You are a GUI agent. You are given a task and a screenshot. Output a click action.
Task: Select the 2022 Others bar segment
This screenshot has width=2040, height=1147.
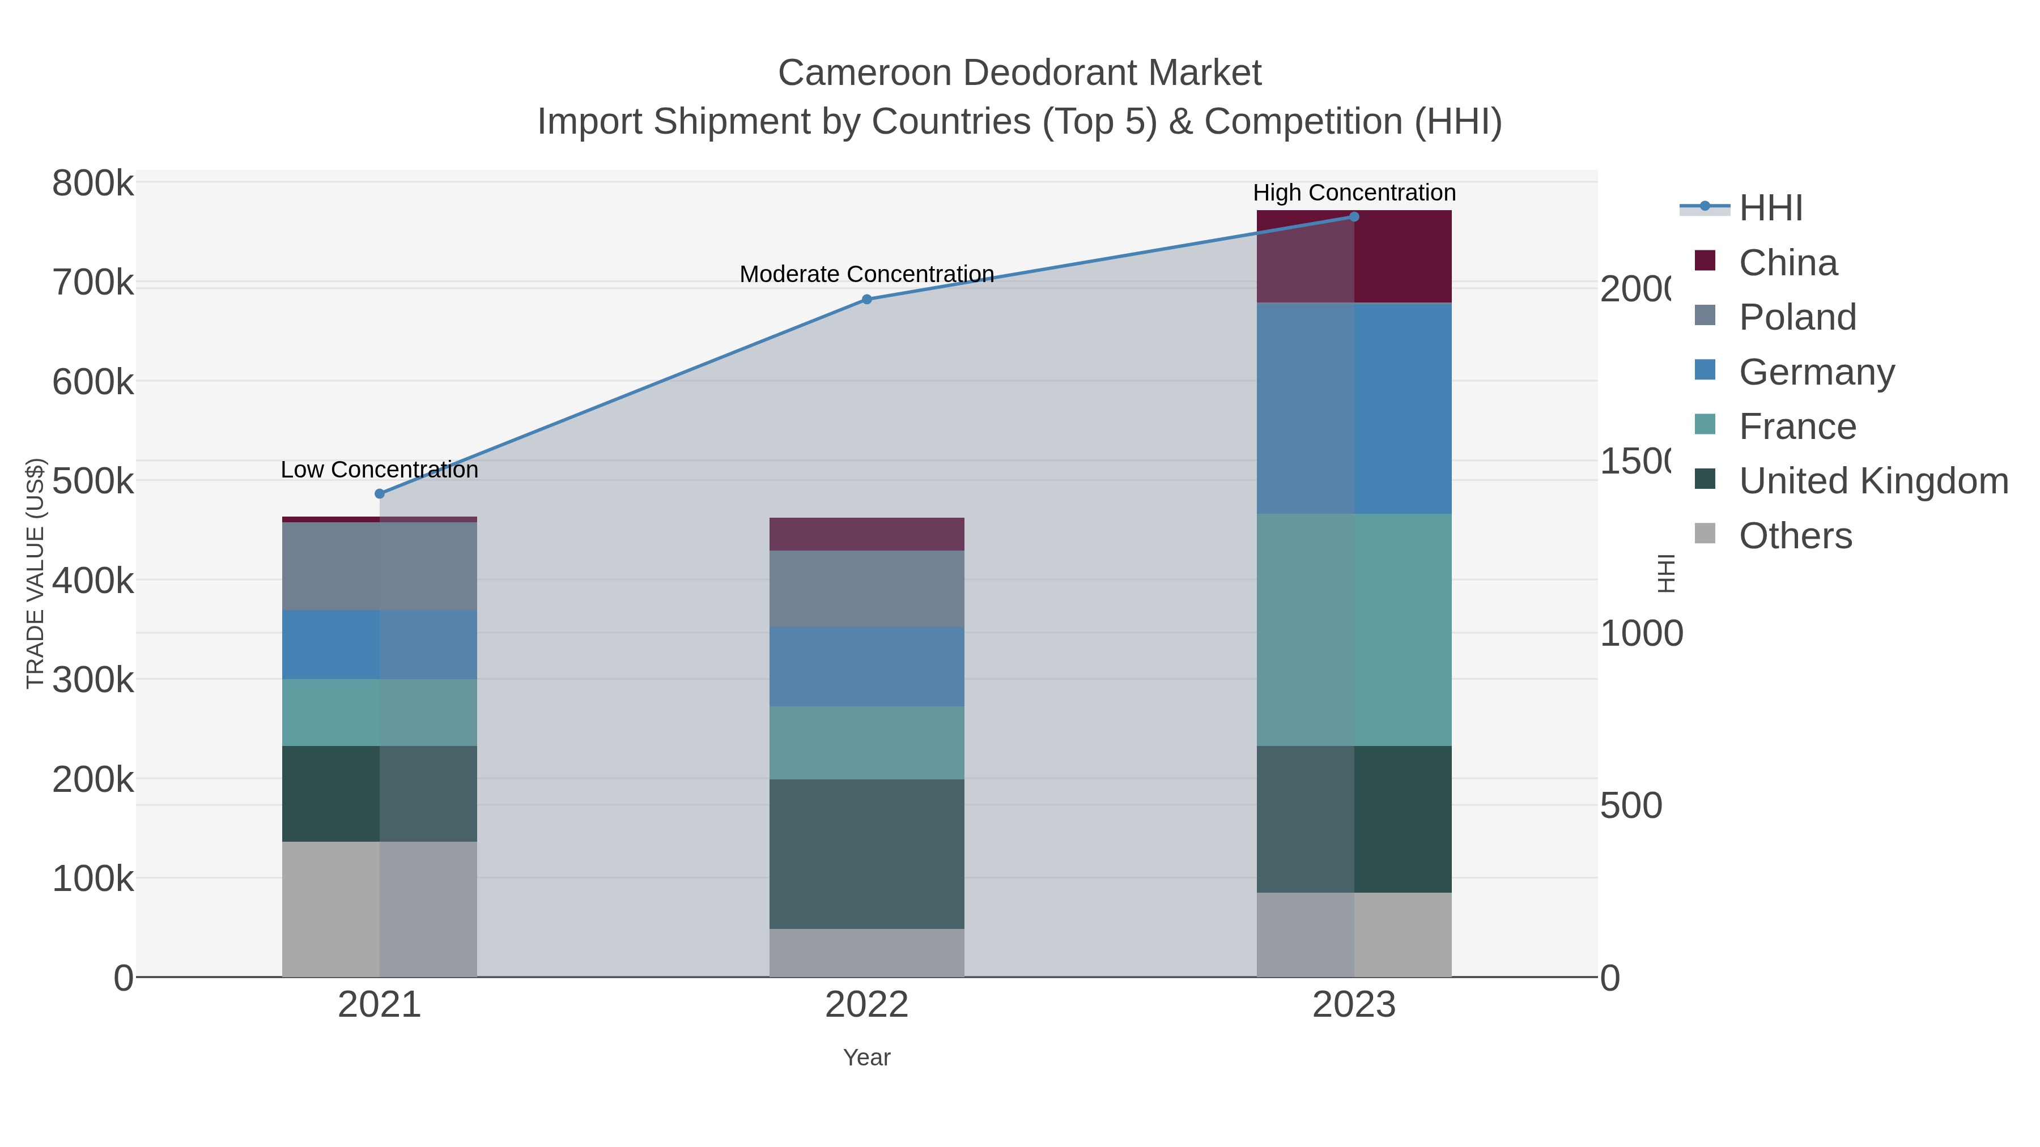point(866,953)
